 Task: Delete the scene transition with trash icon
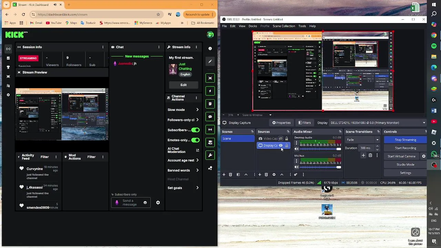click(370, 156)
